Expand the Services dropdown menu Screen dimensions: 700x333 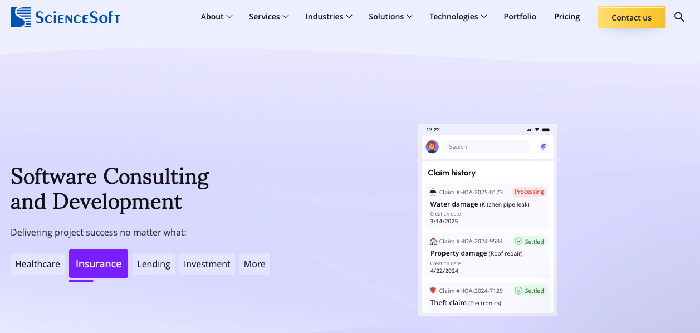(x=268, y=17)
